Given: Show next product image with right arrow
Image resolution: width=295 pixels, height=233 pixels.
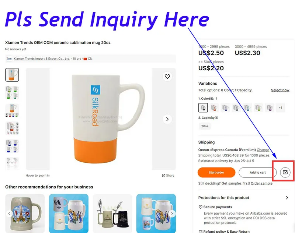Looking at the screenshot, I should coord(167,119).
